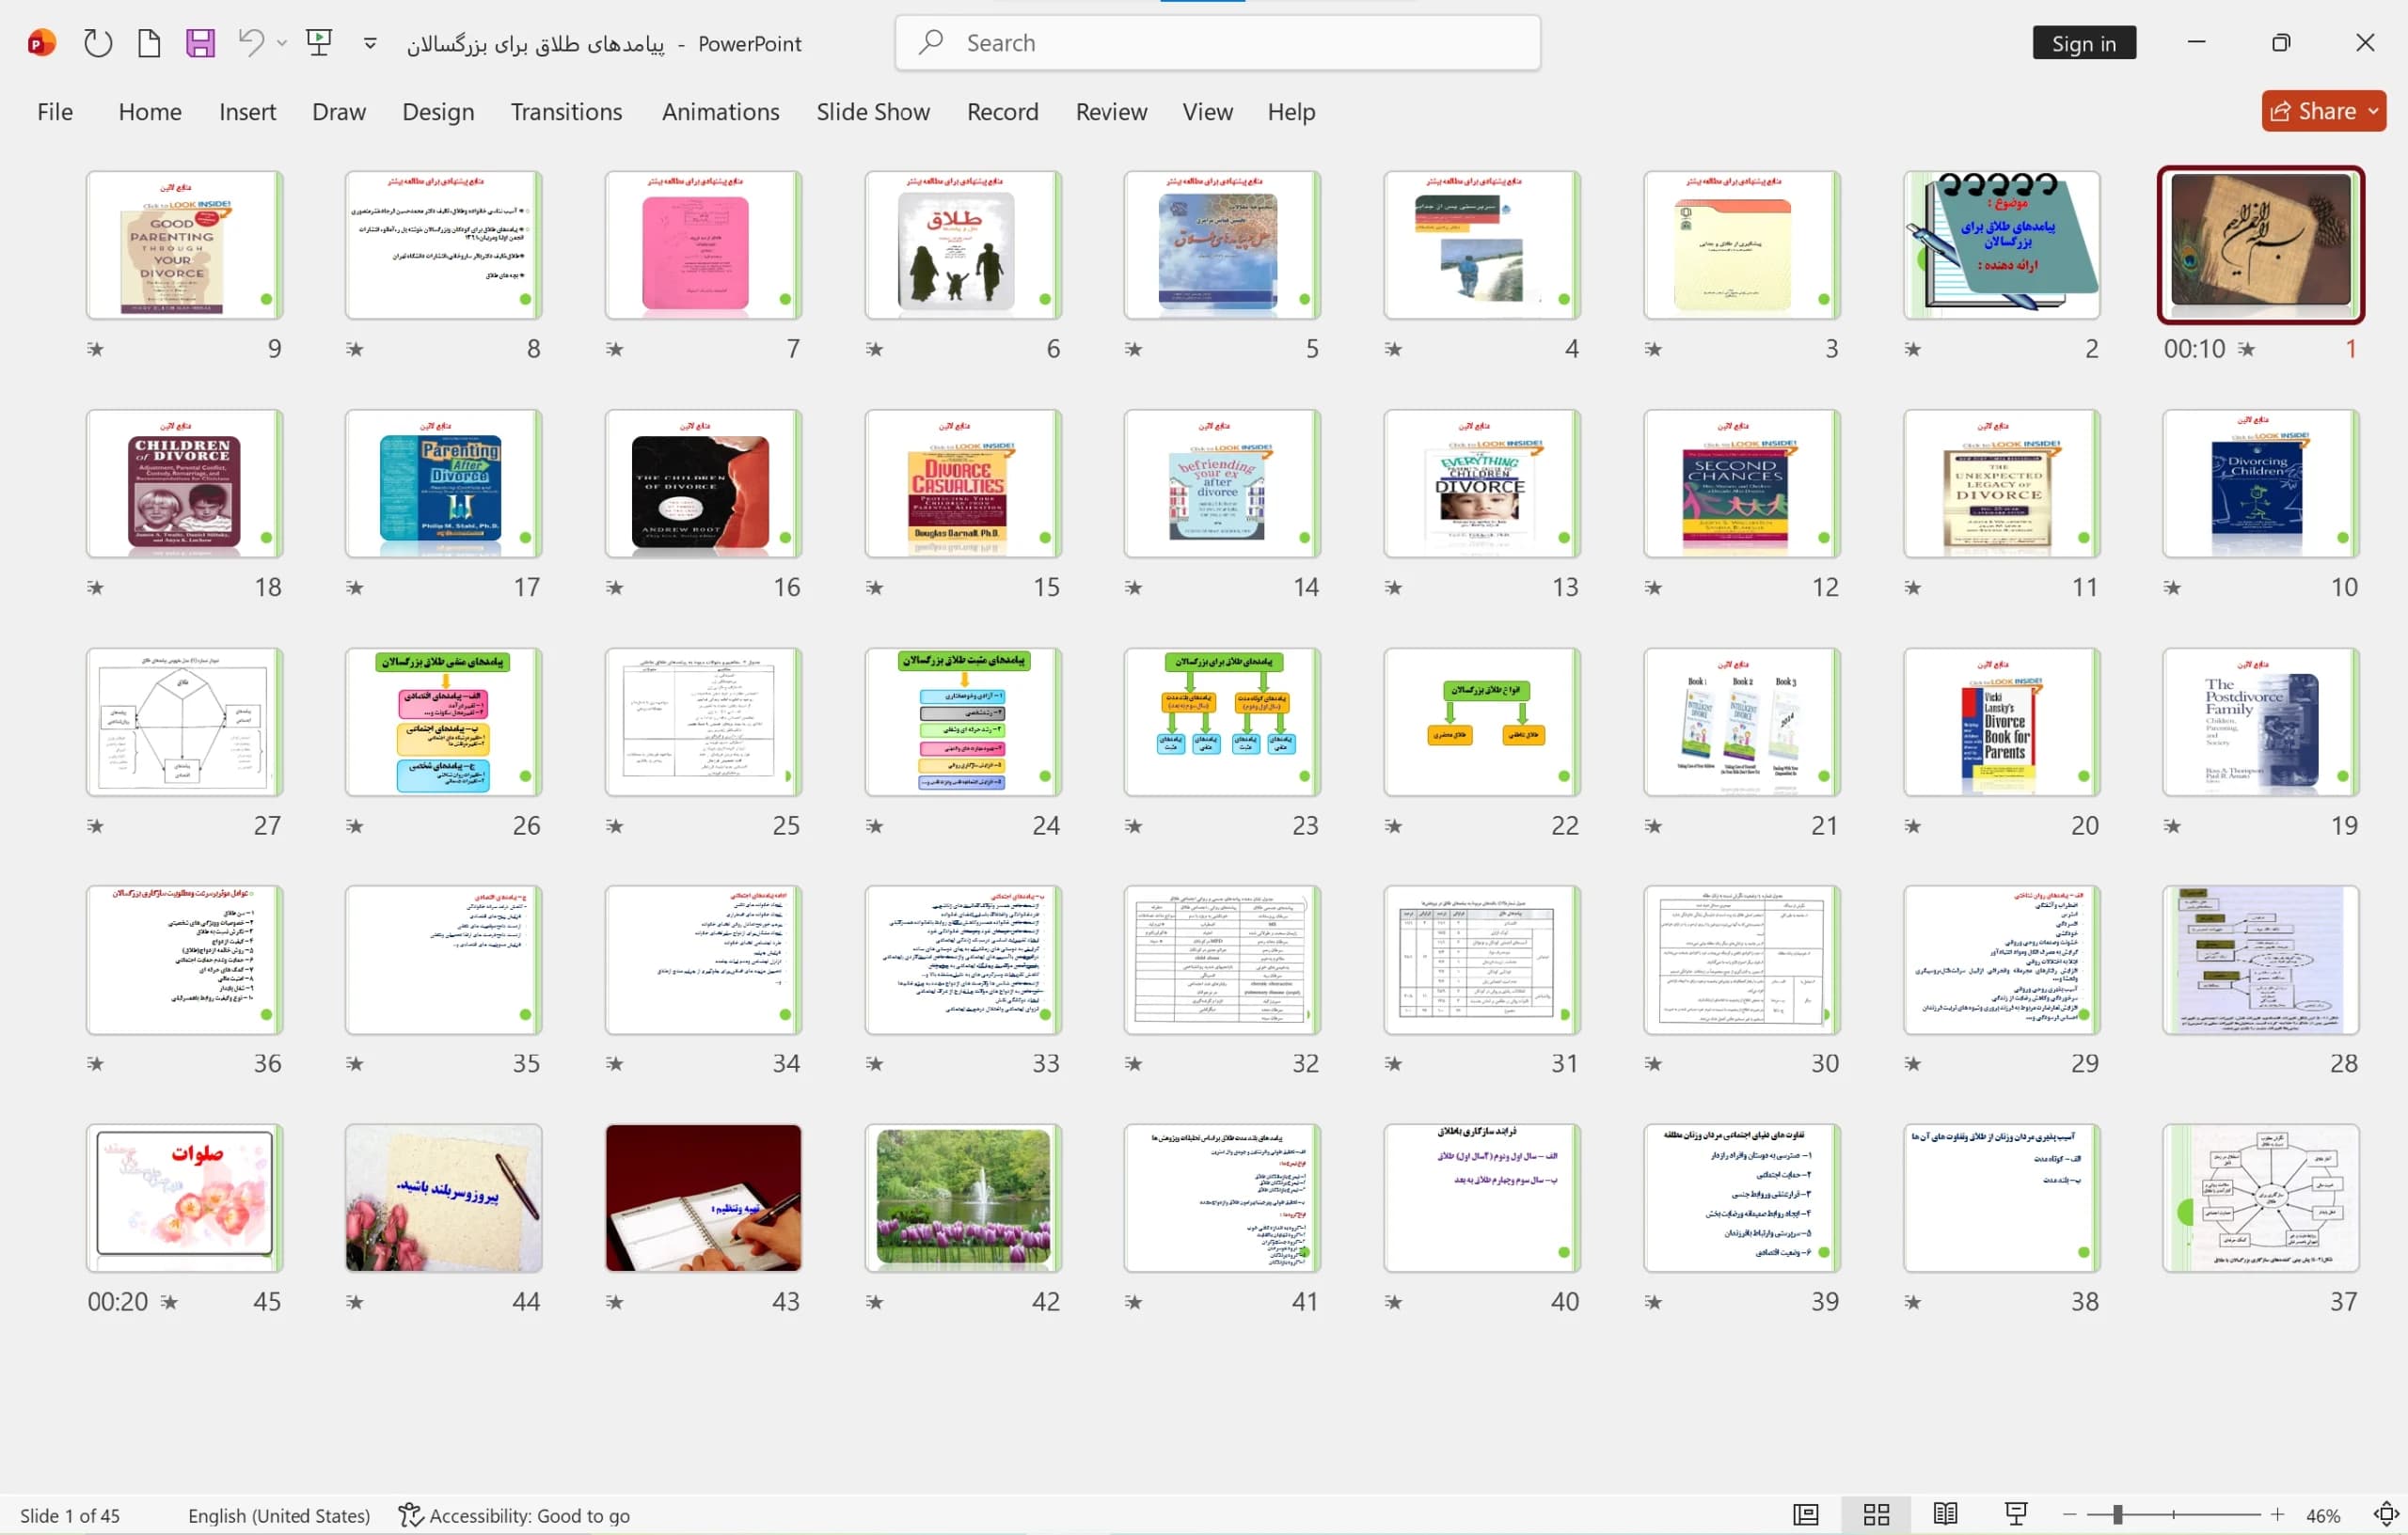The height and width of the screenshot is (1535, 2408).
Task: Select slide 2 thumbnail
Action: pos(2001,244)
